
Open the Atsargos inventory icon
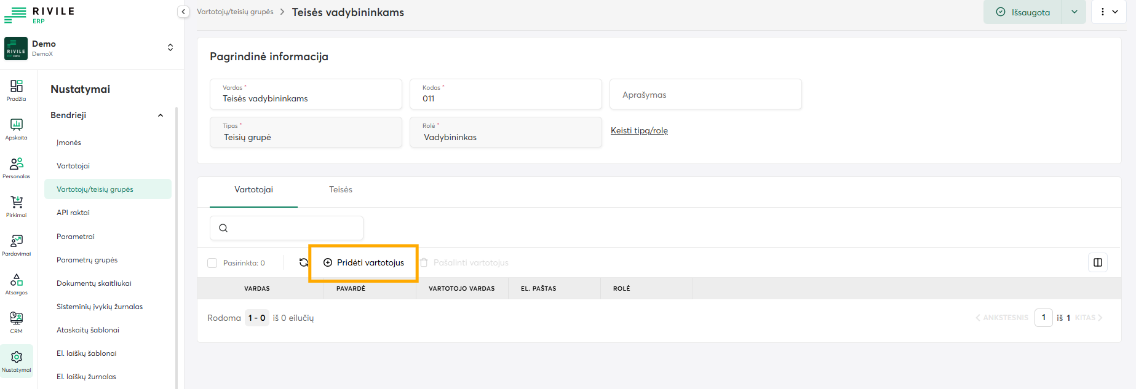[17, 283]
